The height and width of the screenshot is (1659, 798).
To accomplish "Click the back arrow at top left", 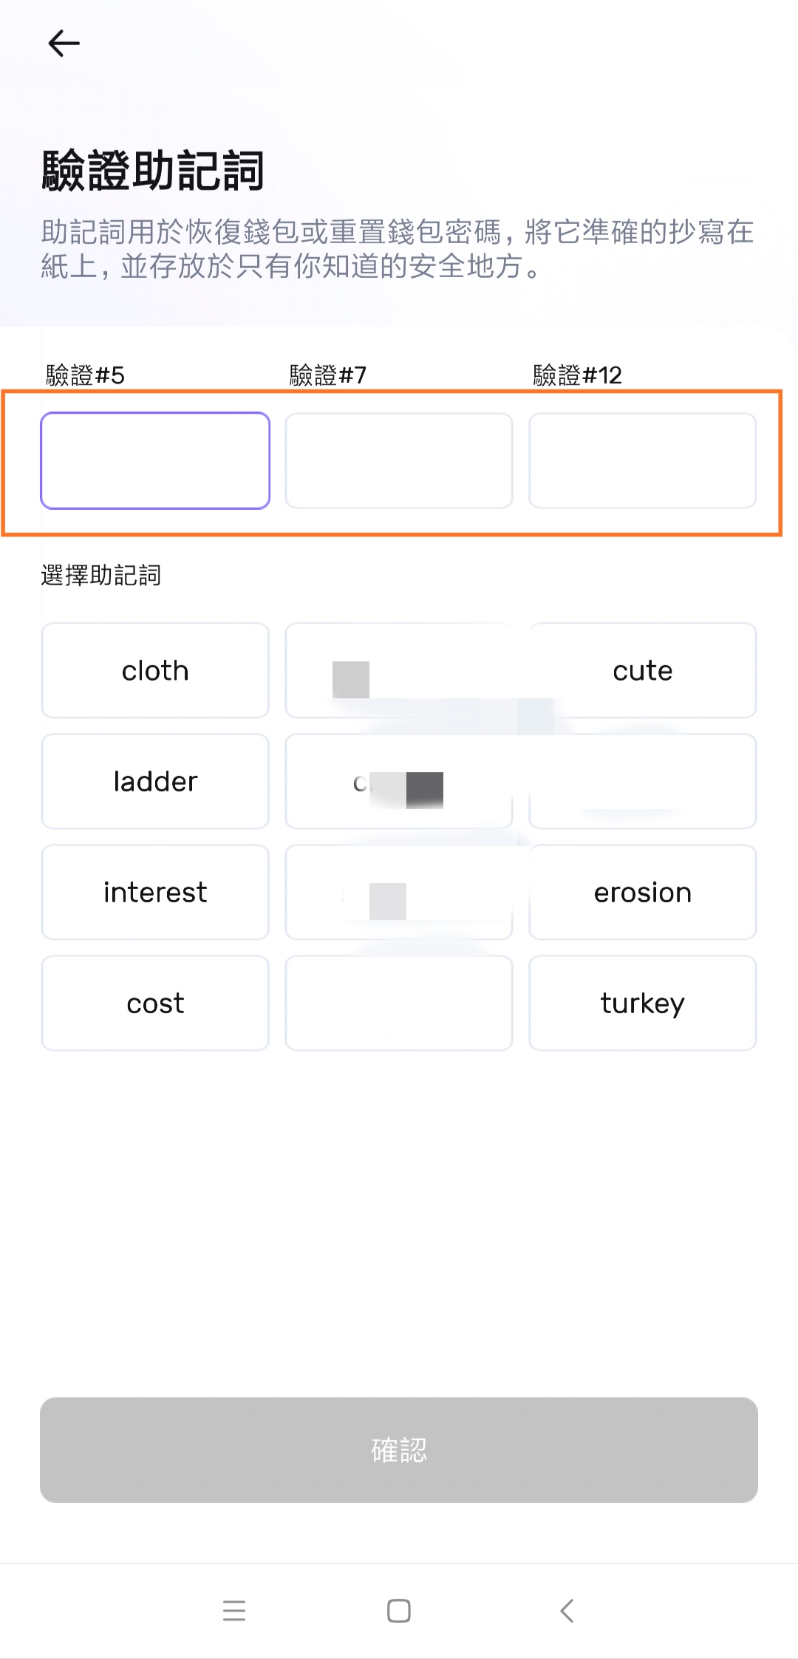I will pos(63,43).
